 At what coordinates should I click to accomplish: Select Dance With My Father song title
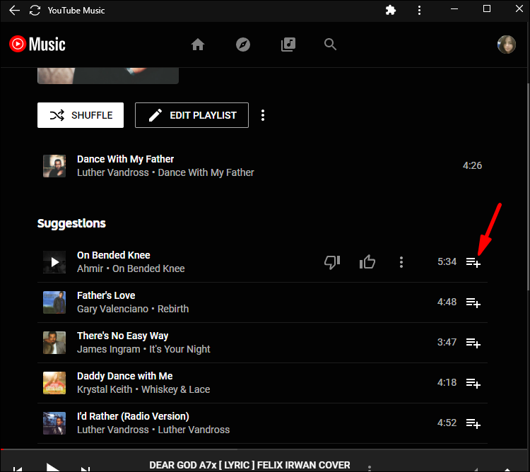pos(125,159)
